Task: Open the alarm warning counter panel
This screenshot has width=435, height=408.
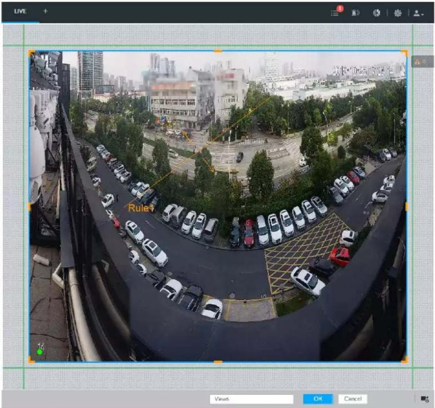Action: click(x=422, y=61)
